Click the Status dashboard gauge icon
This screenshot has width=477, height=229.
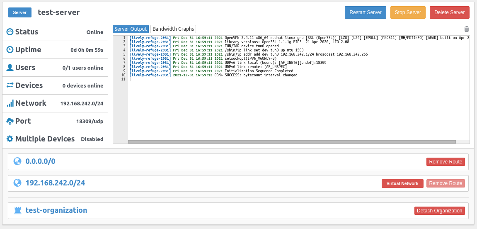pyautogui.click(x=10, y=32)
